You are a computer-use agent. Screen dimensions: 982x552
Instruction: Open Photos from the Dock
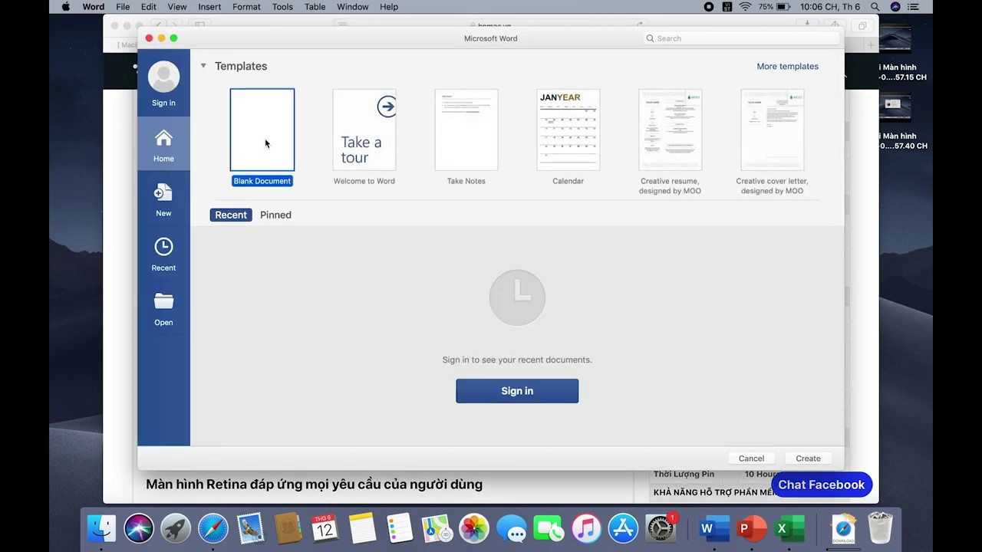click(x=474, y=528)
